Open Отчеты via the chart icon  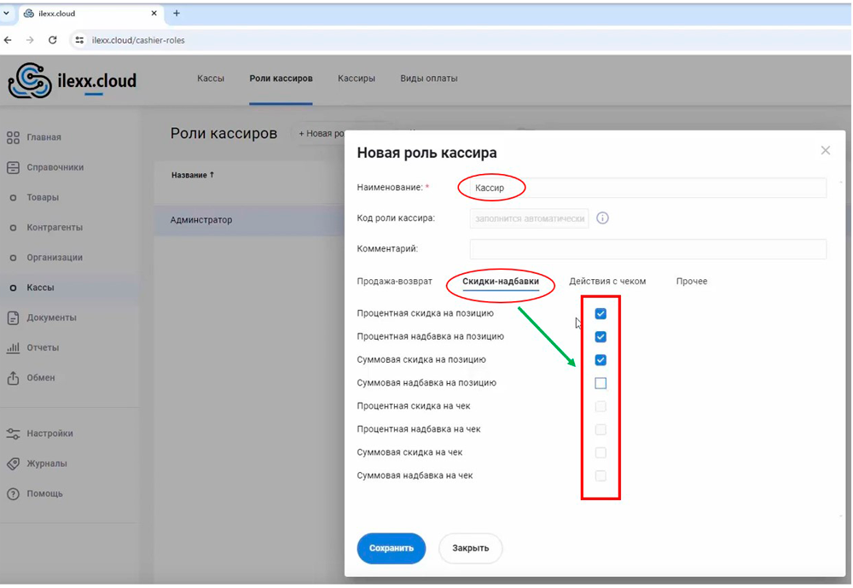coord(13,347)
